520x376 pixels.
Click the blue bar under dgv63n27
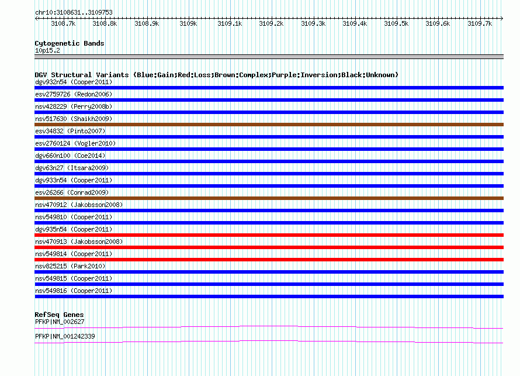pyautogui.click(x=269, y=174)
